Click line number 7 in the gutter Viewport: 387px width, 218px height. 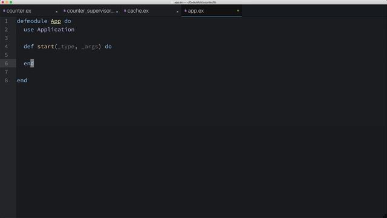coord(6,72)
